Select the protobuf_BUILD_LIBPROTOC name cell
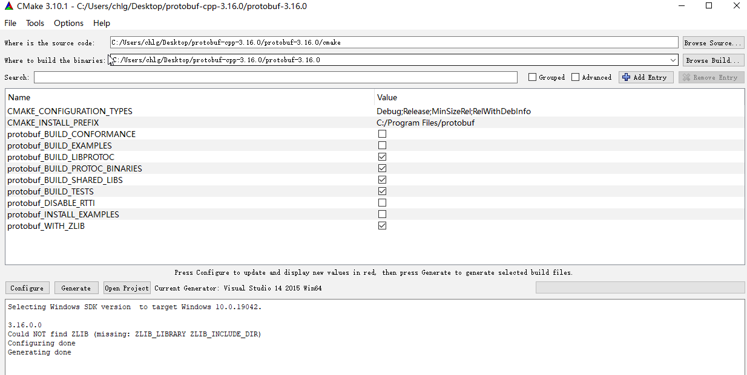 [61, 157]
